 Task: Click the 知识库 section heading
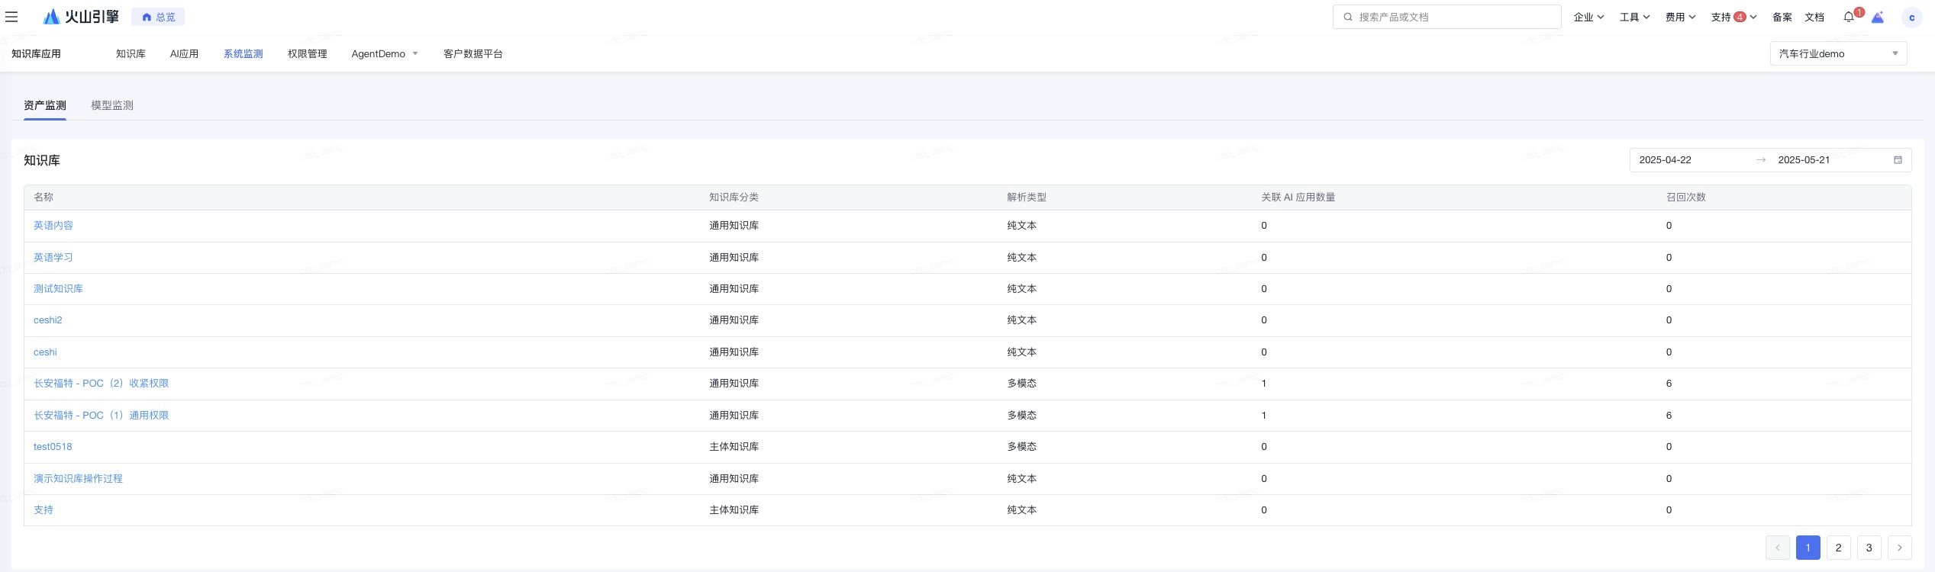pyautogui.click(x=41, y=160)
